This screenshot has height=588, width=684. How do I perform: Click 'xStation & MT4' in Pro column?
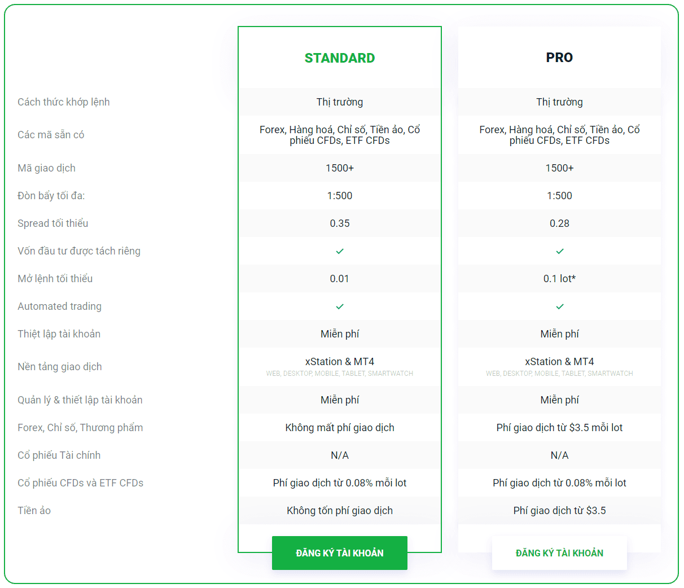coord(559,362)
